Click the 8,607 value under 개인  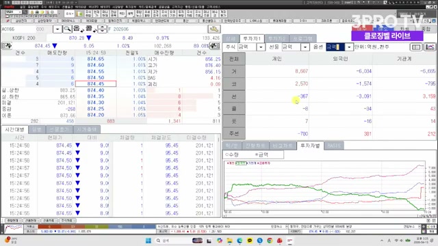[301, 71]
